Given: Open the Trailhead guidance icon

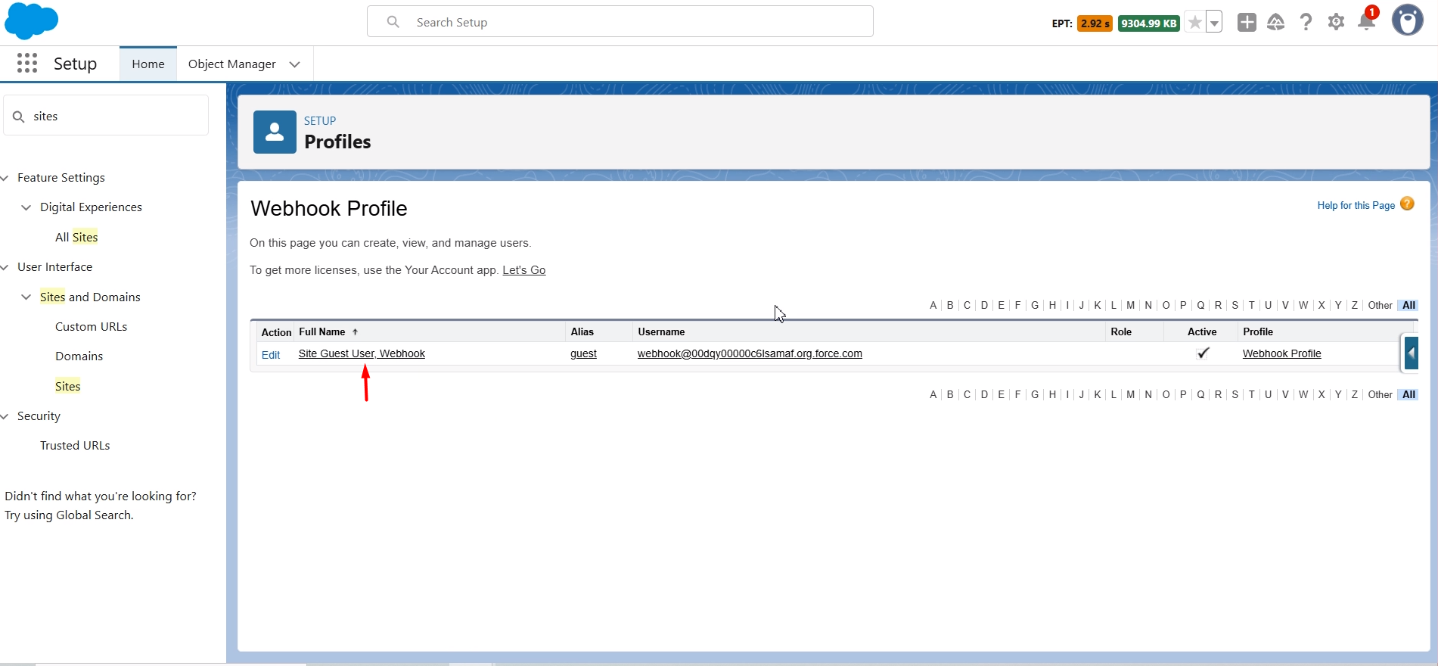Looking at the screenshot, I should point(1276,23).
